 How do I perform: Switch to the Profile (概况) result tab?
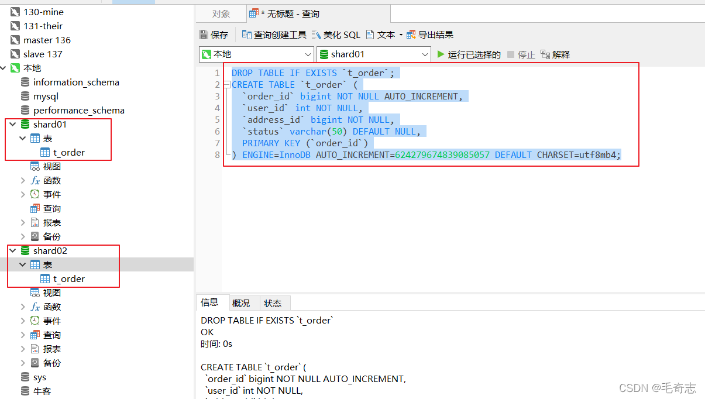tap(241, 303)
